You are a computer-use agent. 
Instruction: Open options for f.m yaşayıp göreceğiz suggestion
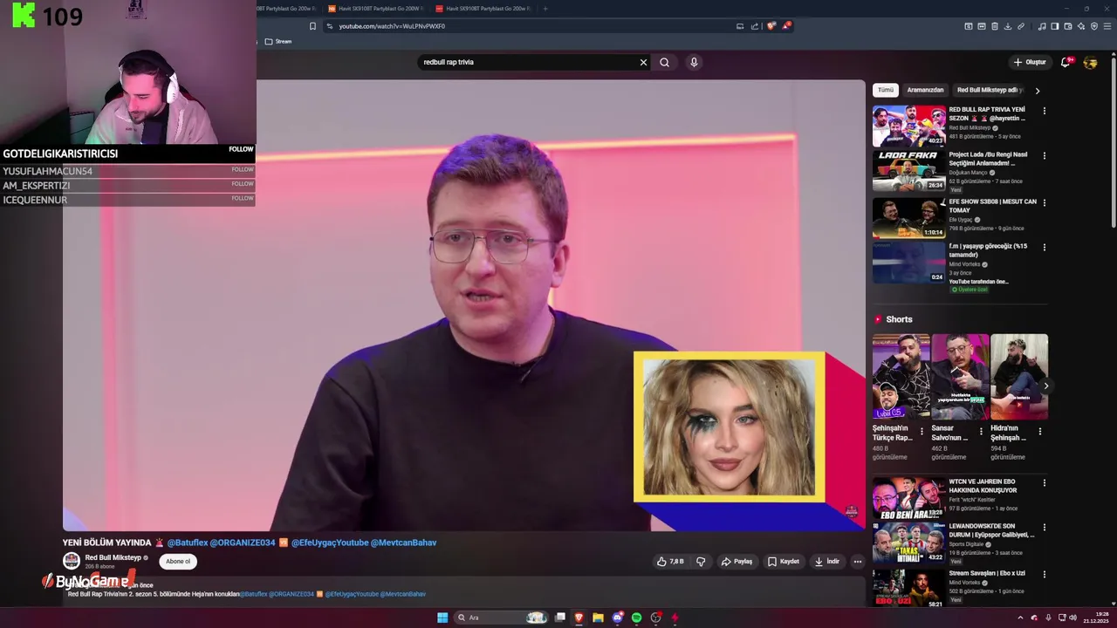click(1044, 248)
